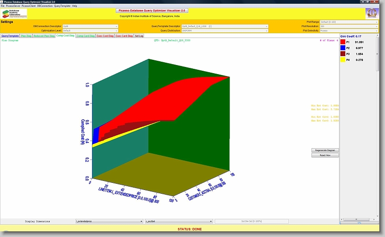Click the red P1 plan color swatch

(343, 42)
